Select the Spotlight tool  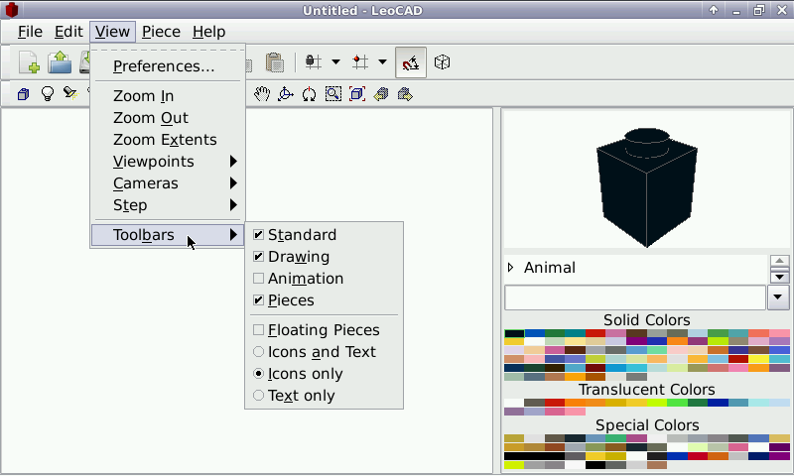coord(70,93)
